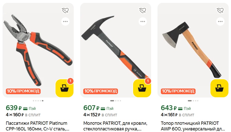231x132 pixels.
Task: Add pliers to favorites with heart icon
Action: [65, 11]
